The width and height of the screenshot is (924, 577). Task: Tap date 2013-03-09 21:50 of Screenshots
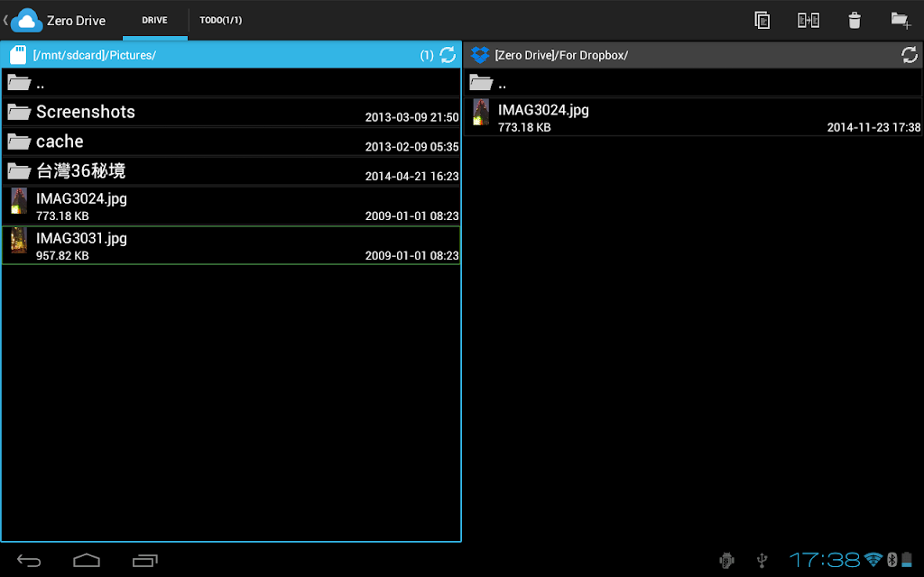point(411,117)
